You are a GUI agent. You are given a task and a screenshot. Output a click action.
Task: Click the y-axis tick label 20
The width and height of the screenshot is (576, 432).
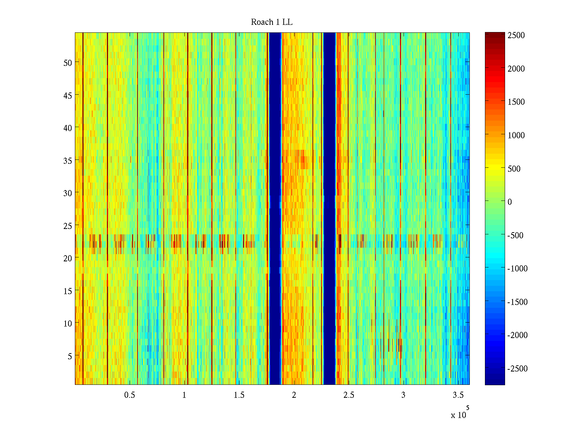tap(68, 258)
